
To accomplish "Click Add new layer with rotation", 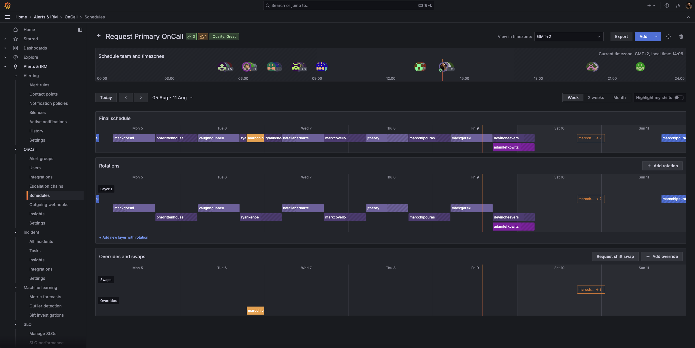I will [123, 237].
